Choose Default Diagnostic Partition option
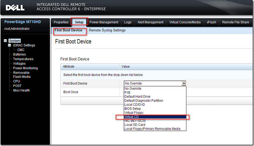 coord(155,101)
